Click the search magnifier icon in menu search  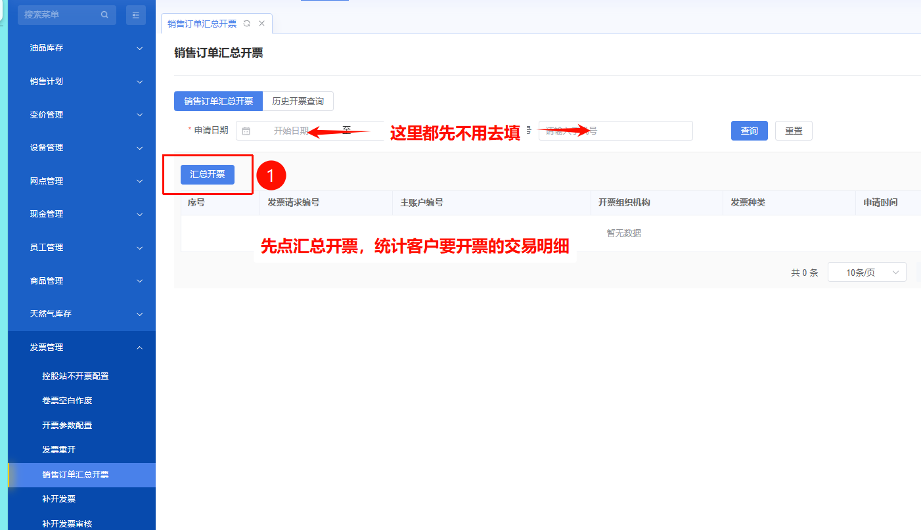click(104, 14)
